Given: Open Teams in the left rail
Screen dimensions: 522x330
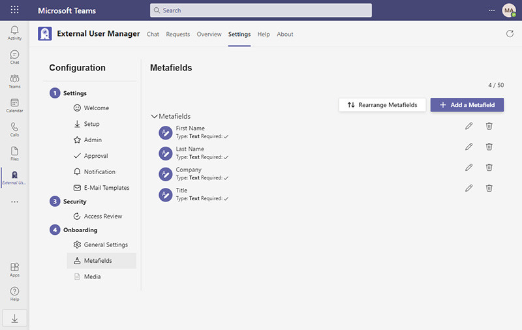Looking at the screenshot, I should pos(14,81).
